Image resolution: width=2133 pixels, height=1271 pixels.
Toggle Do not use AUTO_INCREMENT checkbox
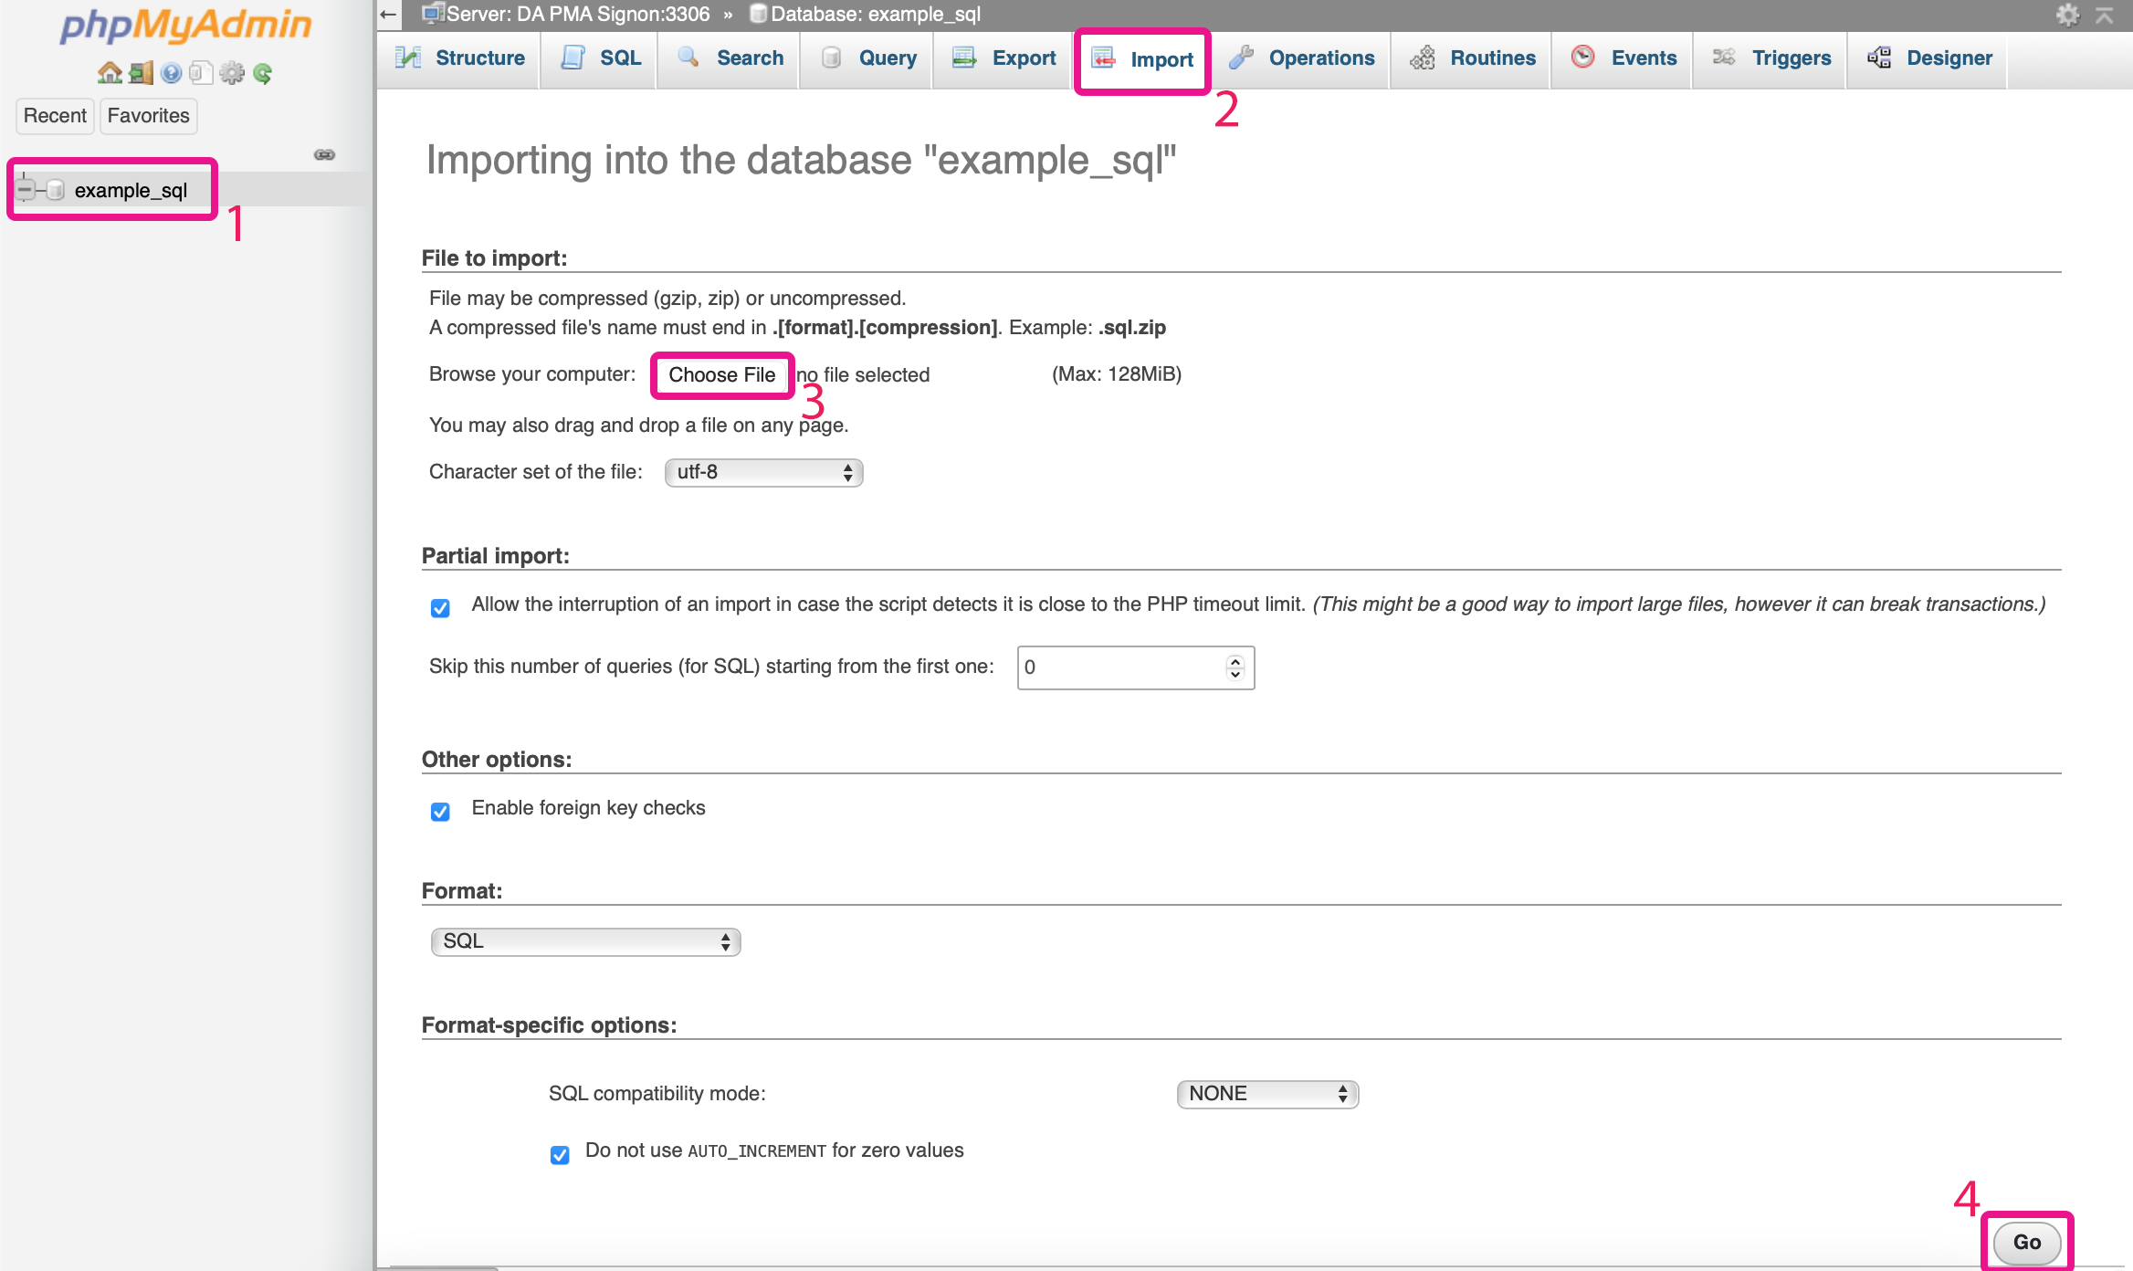tap(560, 1154)
